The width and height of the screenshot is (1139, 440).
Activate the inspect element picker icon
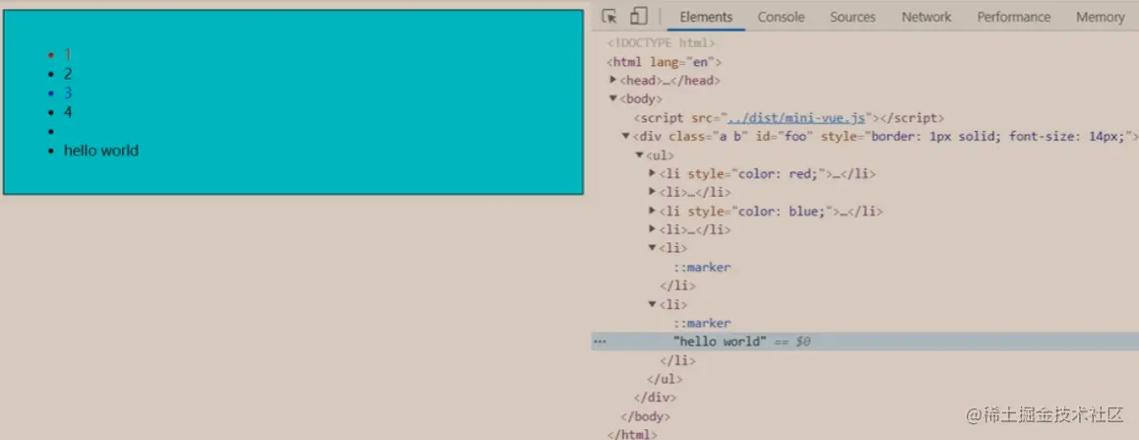(x=609, y=16)
